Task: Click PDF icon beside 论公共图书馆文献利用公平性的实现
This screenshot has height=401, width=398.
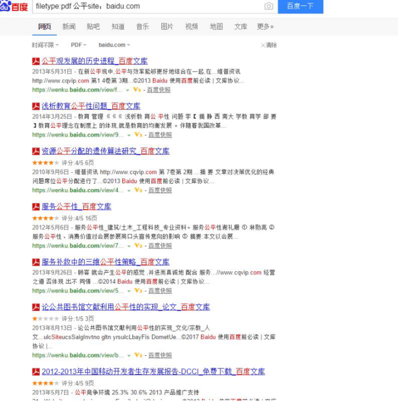Action: (36, 307)
